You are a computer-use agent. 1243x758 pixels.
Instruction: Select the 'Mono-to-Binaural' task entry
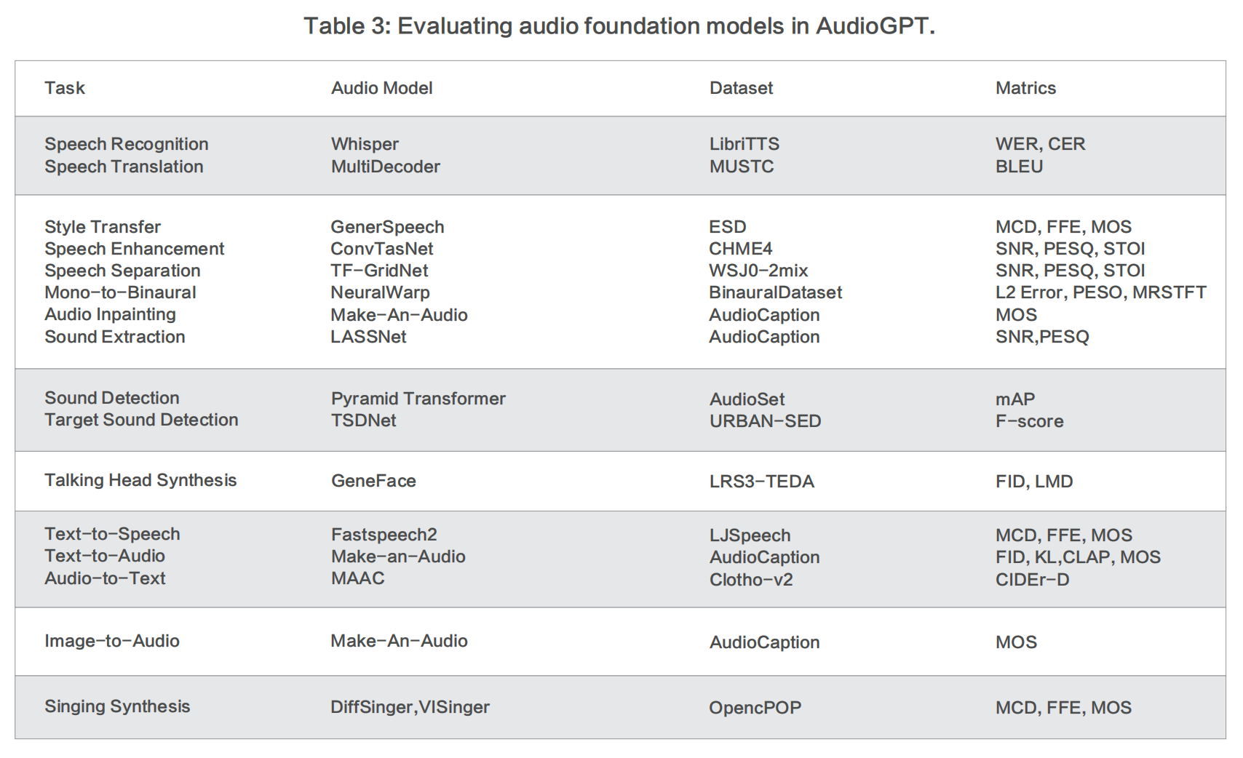[120, 292]
